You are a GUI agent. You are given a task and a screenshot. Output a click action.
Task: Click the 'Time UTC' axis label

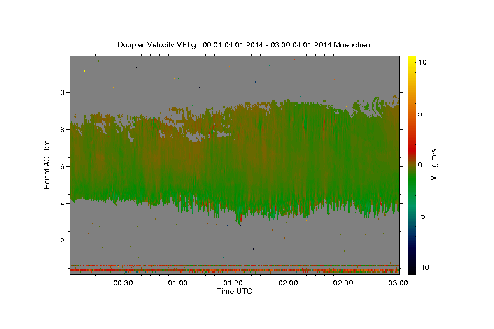[x=234, y=291]
